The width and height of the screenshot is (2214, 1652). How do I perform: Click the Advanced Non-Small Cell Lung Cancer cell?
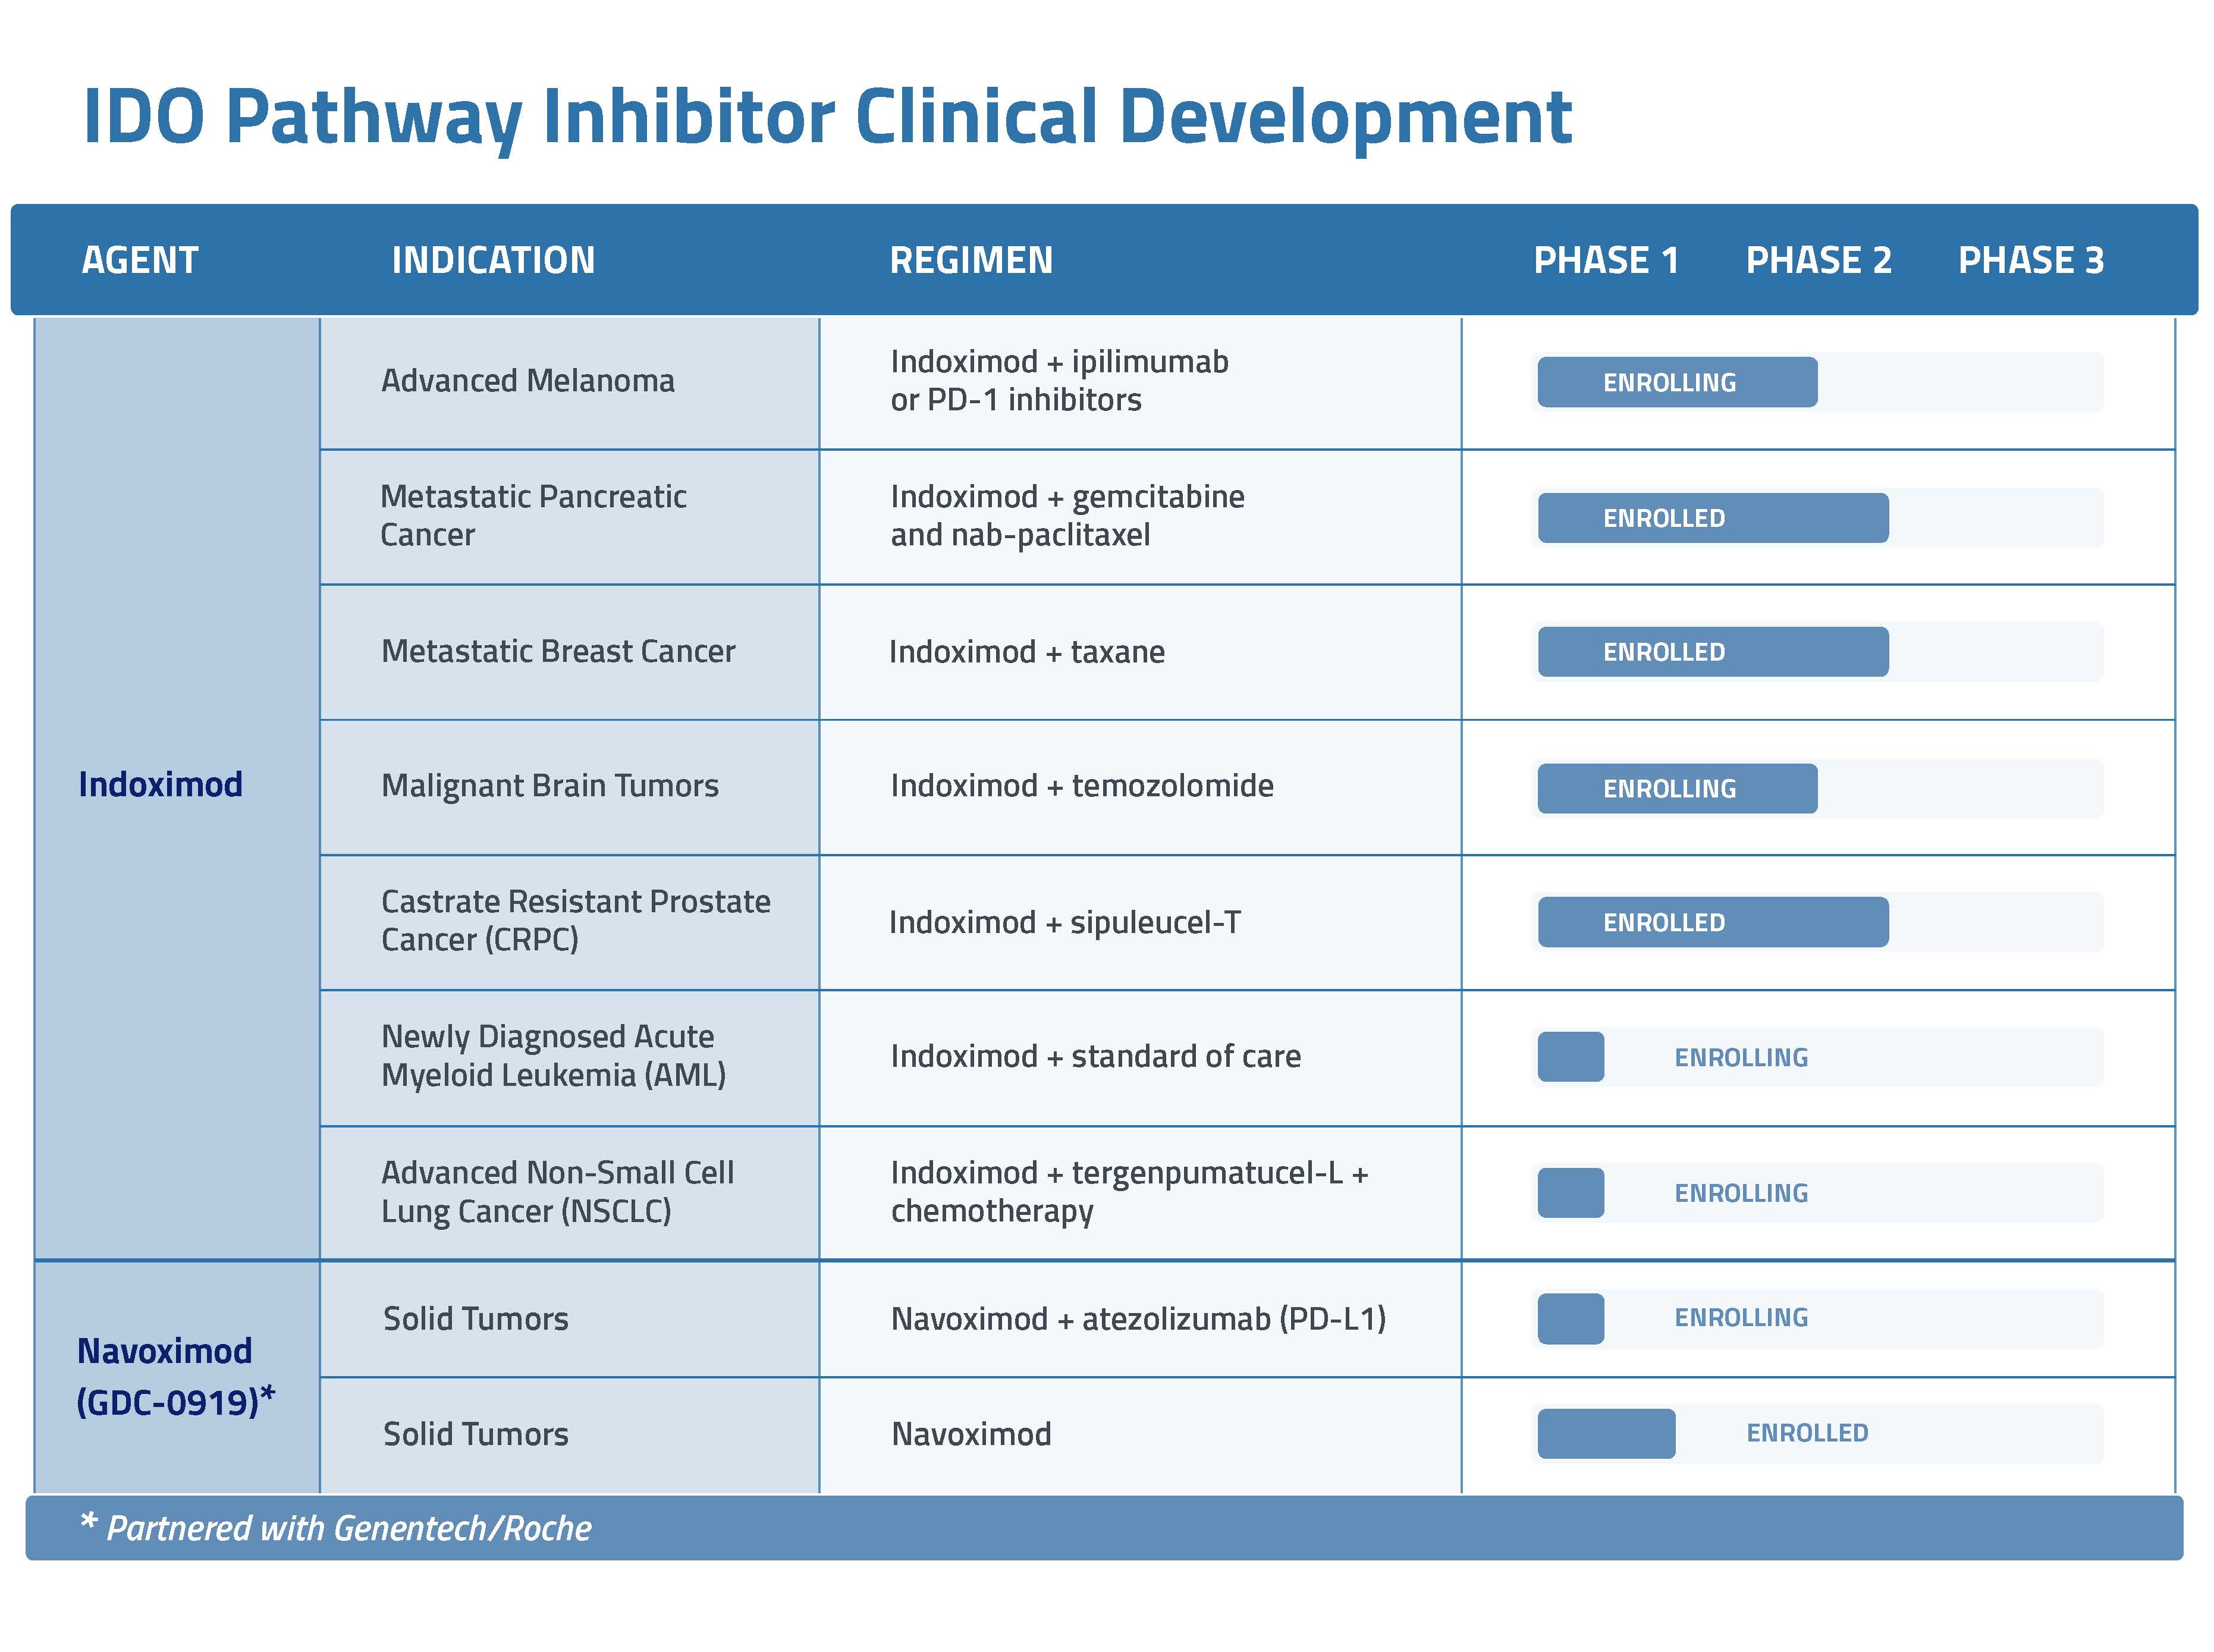point(557,1191)
